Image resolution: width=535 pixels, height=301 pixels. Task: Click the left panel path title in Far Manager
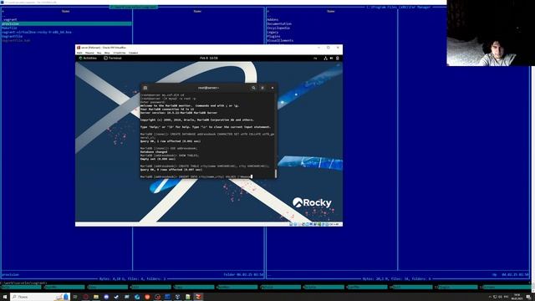134,7
